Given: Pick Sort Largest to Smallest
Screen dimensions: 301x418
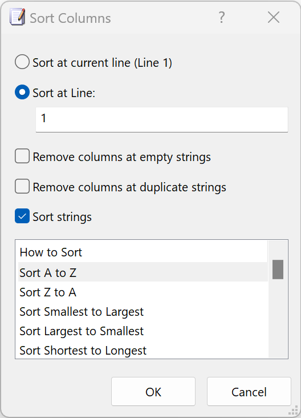Looking at the screenshot, I should pyautogui.click(x=143, y=331).
